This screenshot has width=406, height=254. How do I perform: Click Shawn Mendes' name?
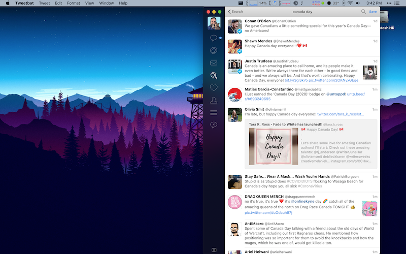(258, 41)
